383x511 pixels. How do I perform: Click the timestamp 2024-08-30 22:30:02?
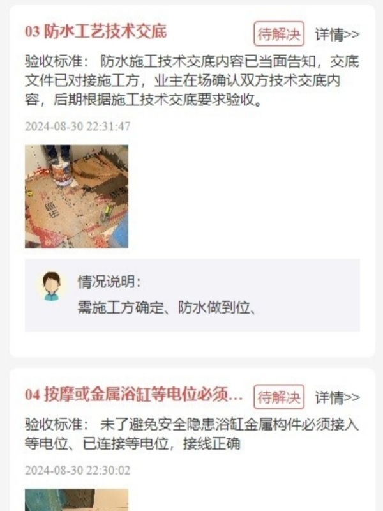77,470
